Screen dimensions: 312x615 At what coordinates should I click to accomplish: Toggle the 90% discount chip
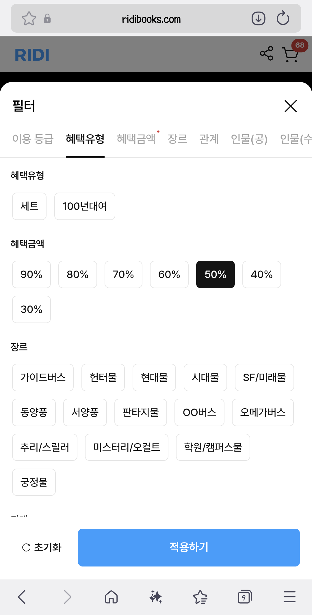(x=31, y=274)
